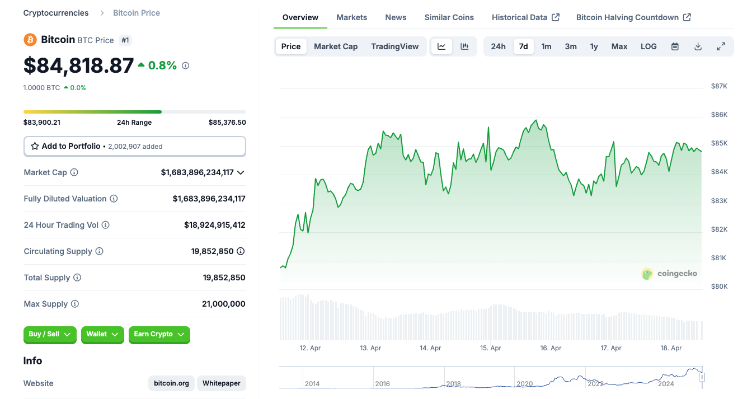Click the 12. Apr date label on chart
Image resolution: width=752 pixels, height=399 pixels.
point(310,348)
